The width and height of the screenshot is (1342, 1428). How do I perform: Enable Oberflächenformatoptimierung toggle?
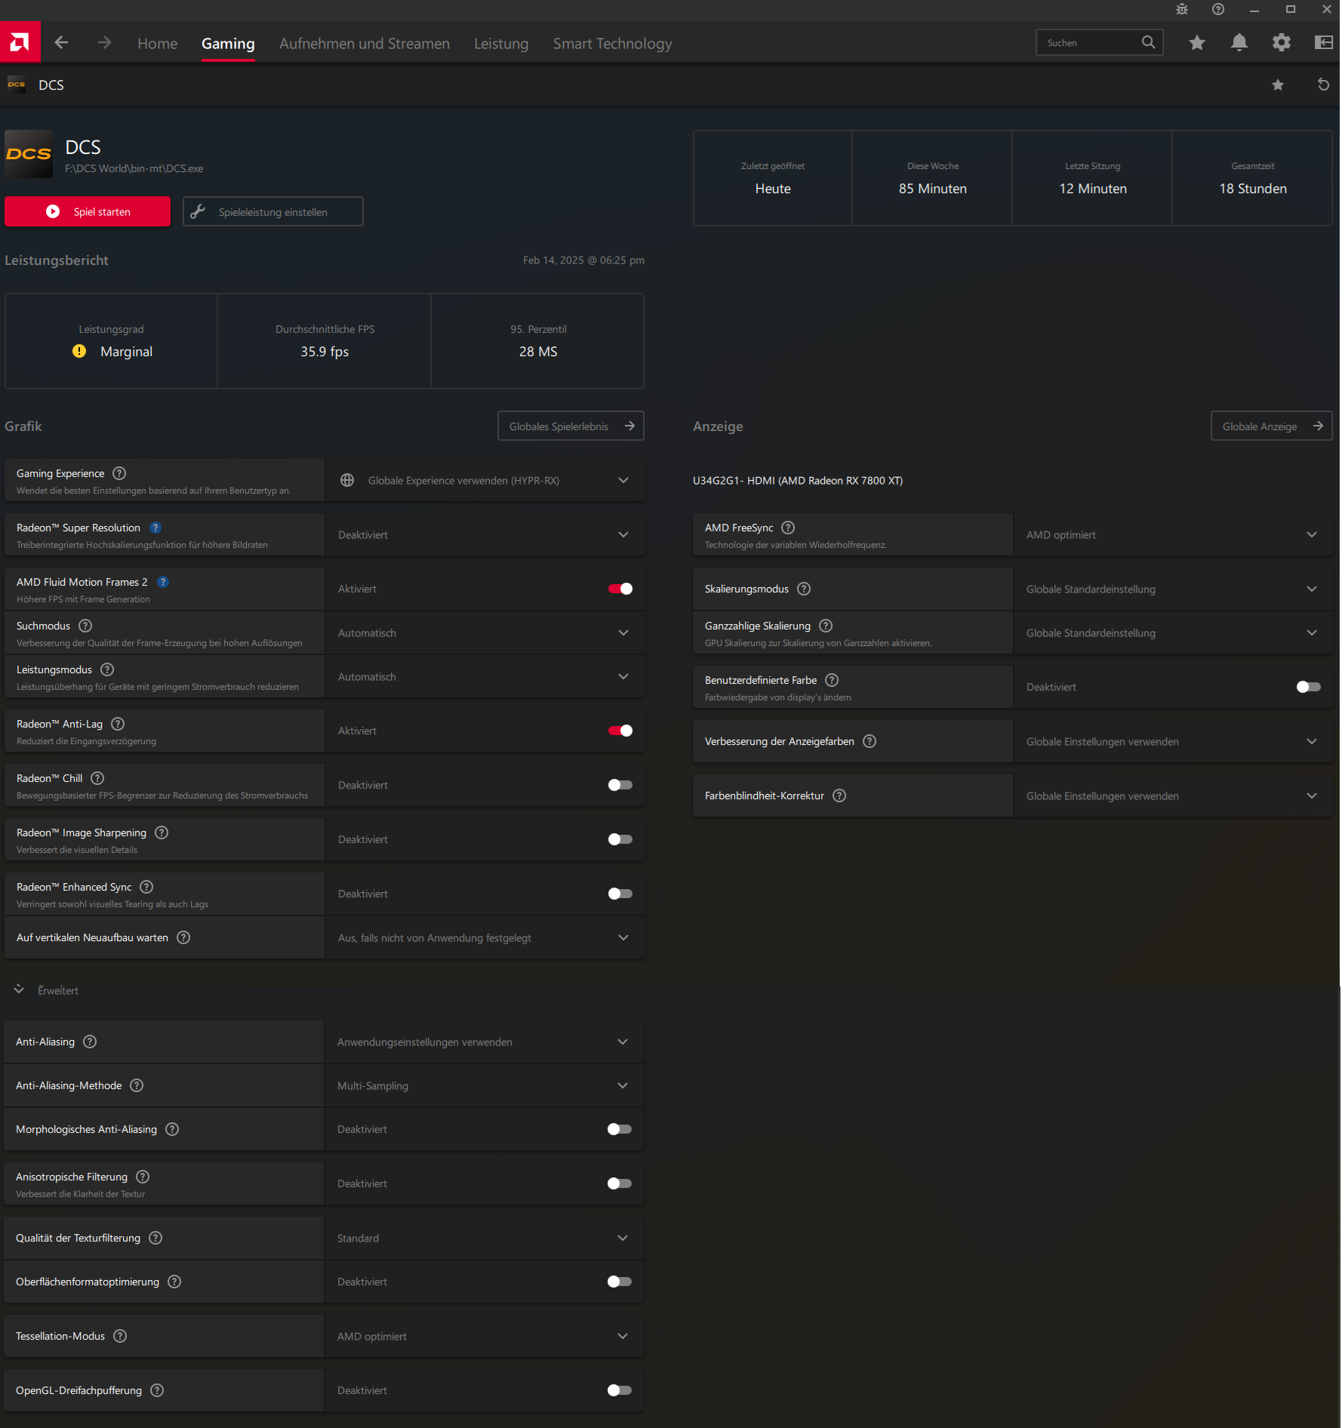(620, 1282)
